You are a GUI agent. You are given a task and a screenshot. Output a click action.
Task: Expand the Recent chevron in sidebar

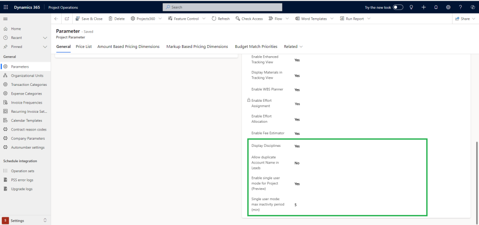coord(45,37)
